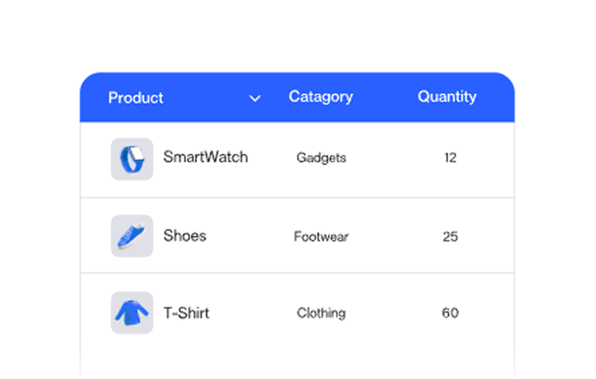Click the Footwear category cell

[321, 237]
